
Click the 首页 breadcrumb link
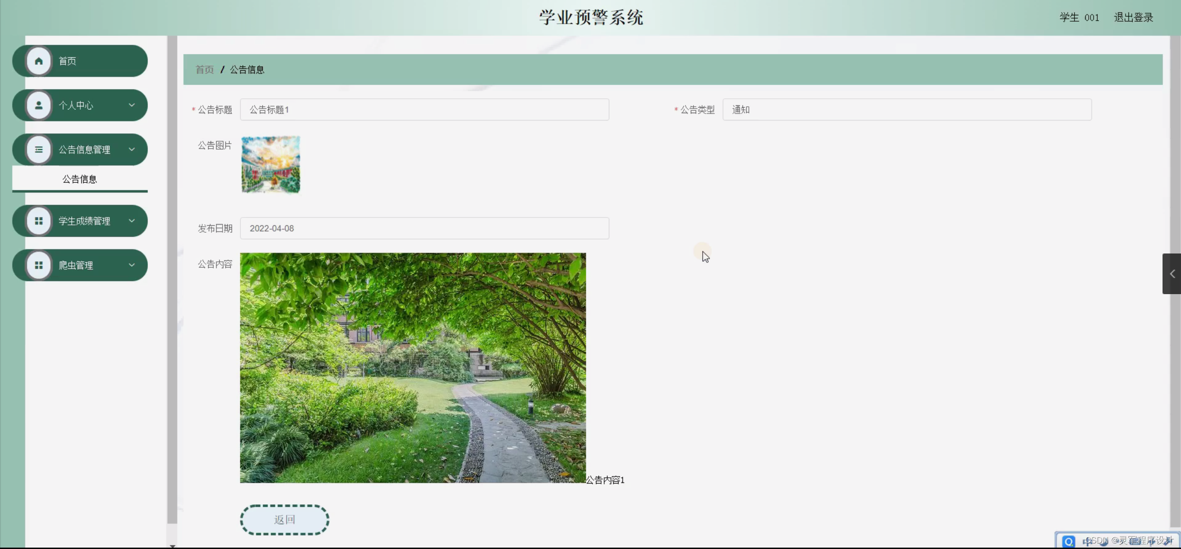[x=205, y=70]
